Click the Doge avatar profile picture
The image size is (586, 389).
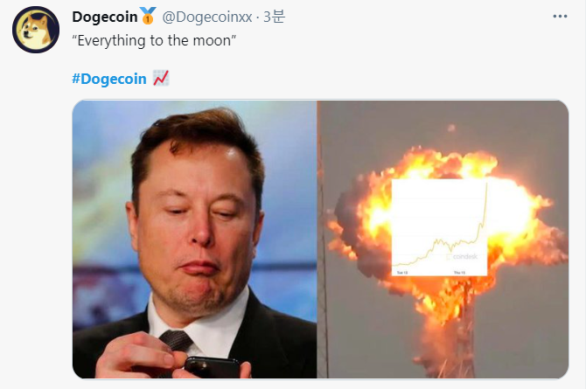[36, 30]
